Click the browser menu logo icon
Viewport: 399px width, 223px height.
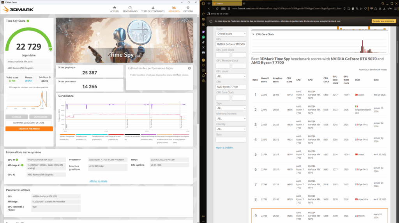[x=203, y=4]
